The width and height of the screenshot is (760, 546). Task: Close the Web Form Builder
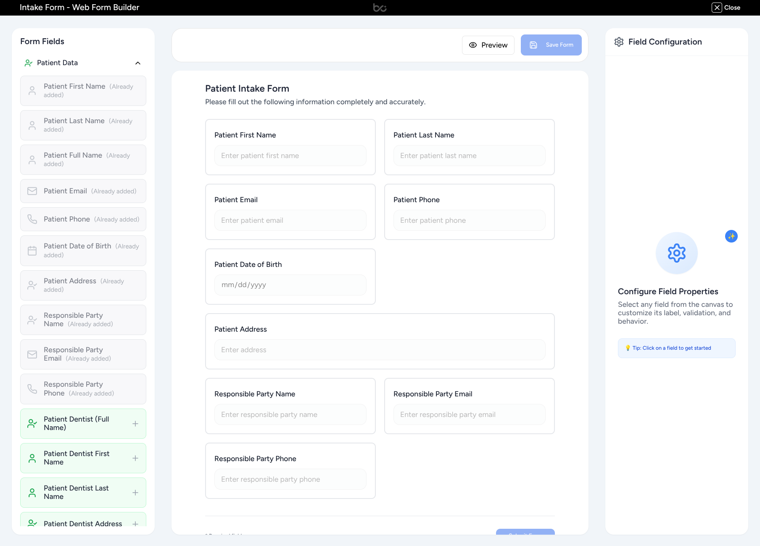726,8
